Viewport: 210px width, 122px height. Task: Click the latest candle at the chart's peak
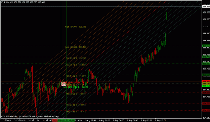click(x=167, y=11)
